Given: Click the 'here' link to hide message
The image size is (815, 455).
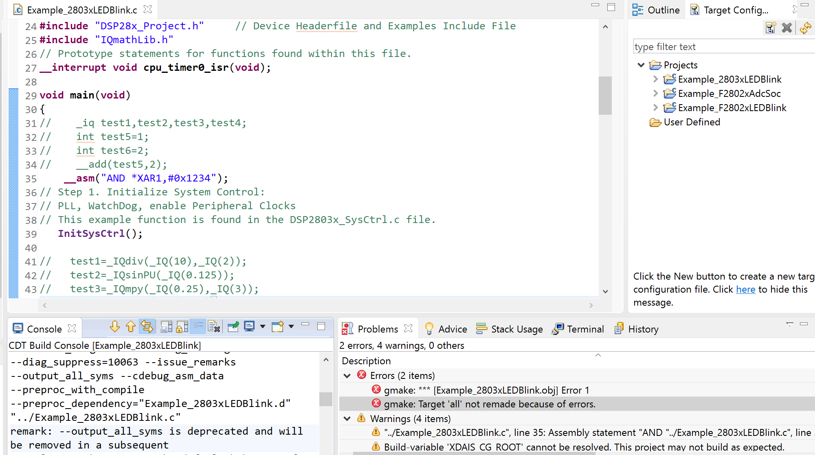Looking at the screenshot, I should tap(745, 289).
